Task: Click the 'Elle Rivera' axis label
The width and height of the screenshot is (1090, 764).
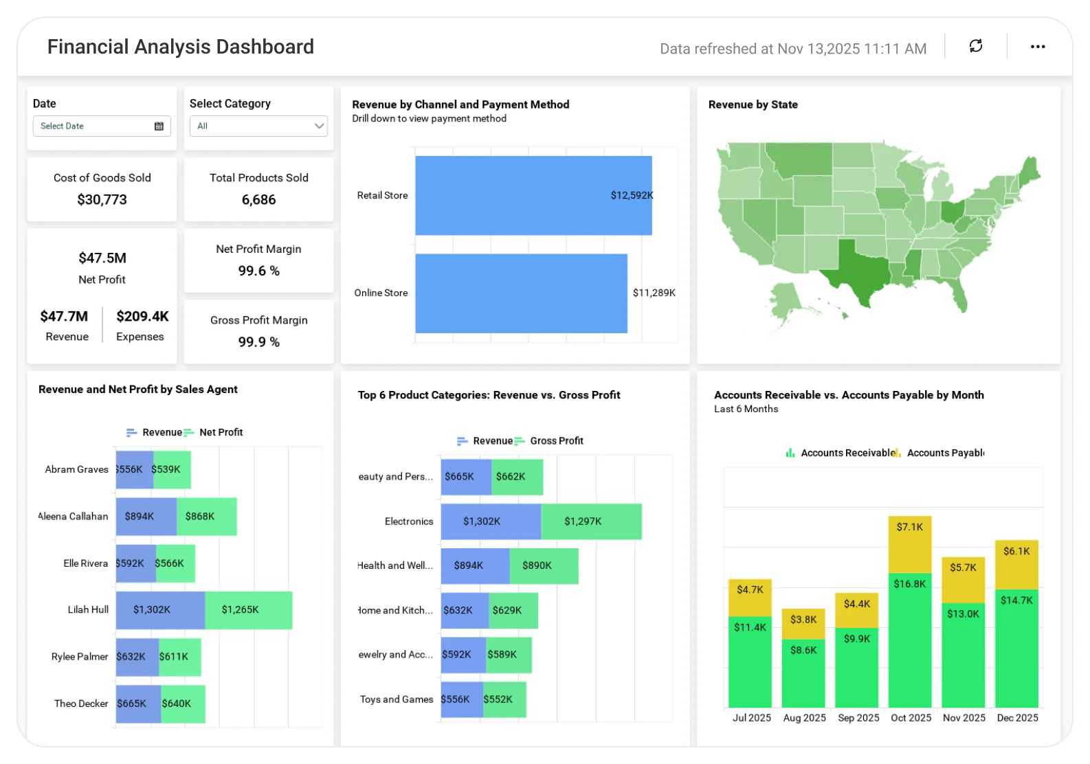Action: (x=86, y=563)
